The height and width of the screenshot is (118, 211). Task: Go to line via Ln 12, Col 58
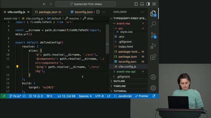67,96
